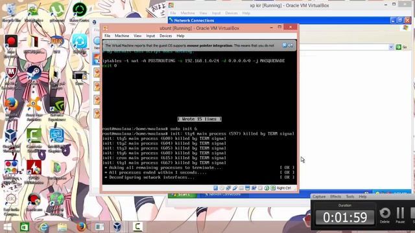The width and height of the screenshot is (415, 233).
Task: Click the green mouse integration indicator in ubunt status bar
Action: (267, 188)
